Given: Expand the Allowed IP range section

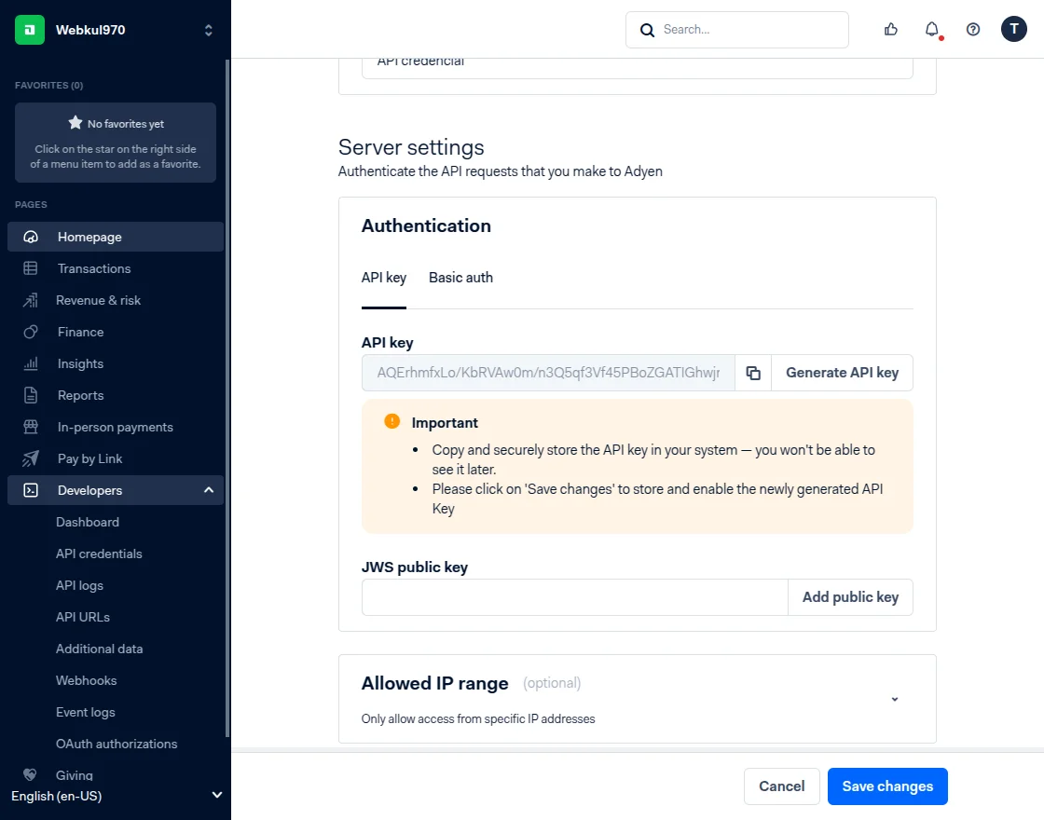Looking at the screenshot, I should click(x=895, y=699).
